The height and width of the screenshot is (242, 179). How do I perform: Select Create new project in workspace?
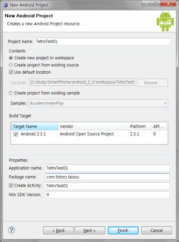(x=11, y=58)
